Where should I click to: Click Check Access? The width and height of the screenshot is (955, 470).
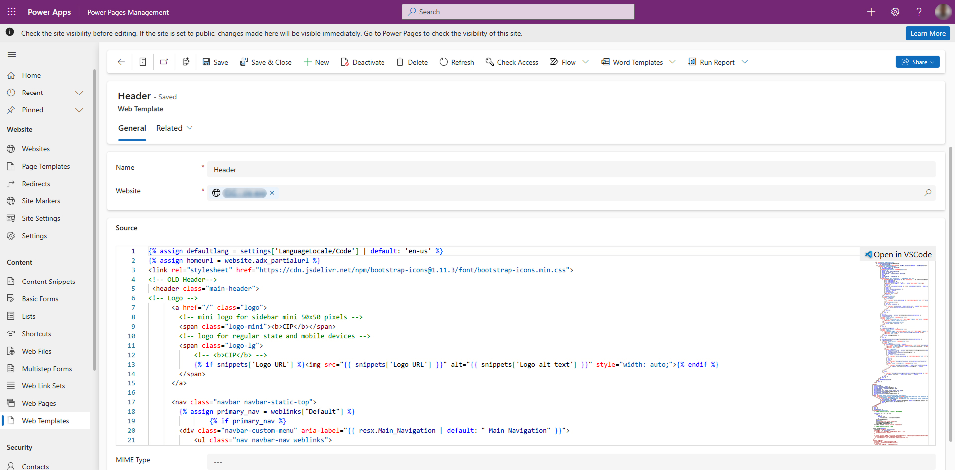pyautogui.click(x=512, y=62)
